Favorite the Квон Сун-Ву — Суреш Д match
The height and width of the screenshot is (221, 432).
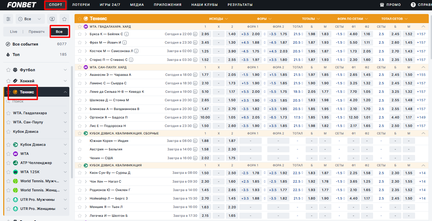[79, 173]
